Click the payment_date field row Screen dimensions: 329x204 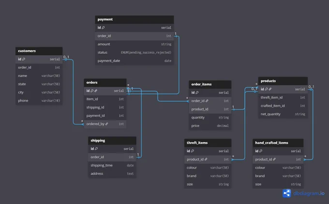click(135, 61)
